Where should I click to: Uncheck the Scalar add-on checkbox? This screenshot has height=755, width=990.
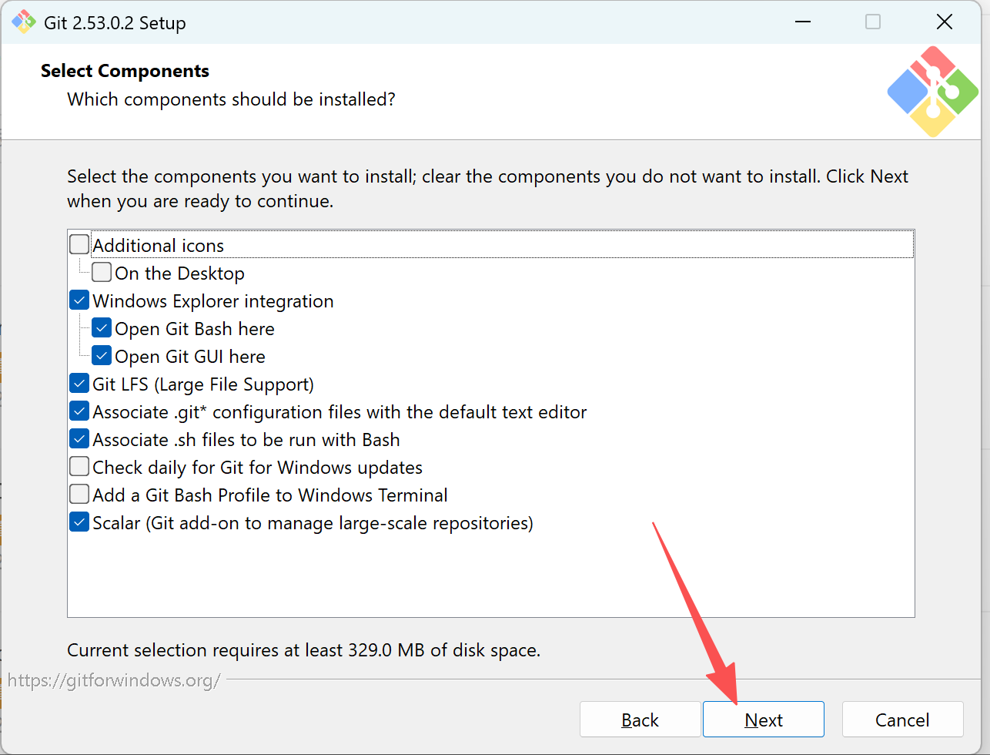pyautogui.click(x=79, y=522)
